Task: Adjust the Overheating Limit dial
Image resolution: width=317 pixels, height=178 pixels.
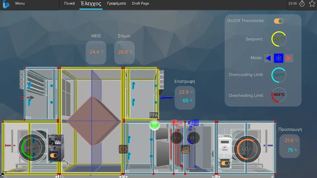Action: [279, 95]
